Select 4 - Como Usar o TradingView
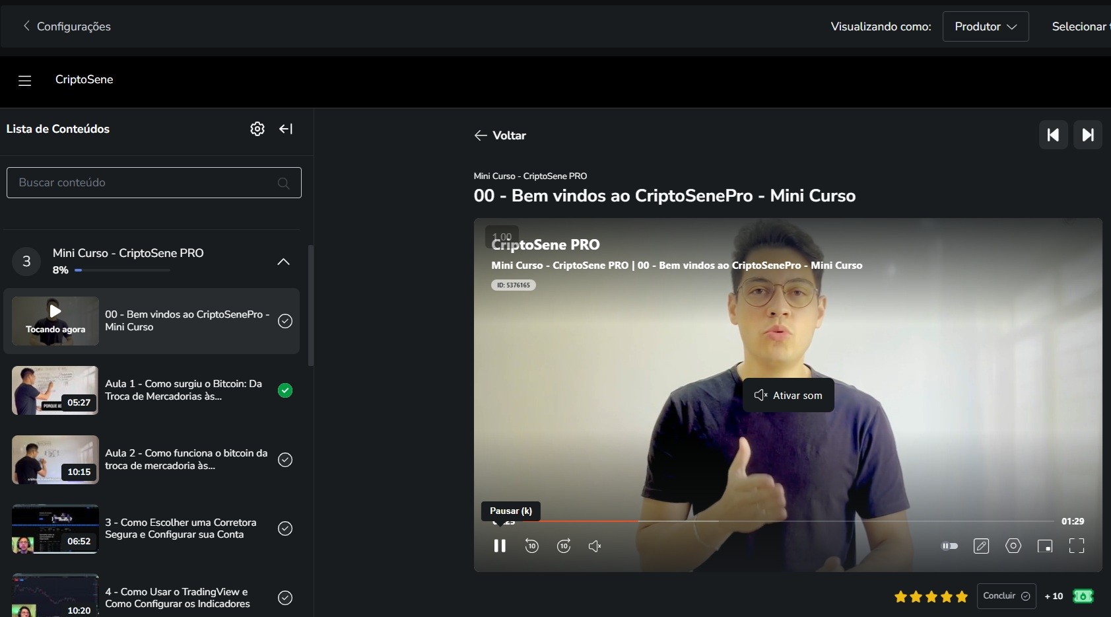Screen dimensions: 1111x617 pos(178,598)
